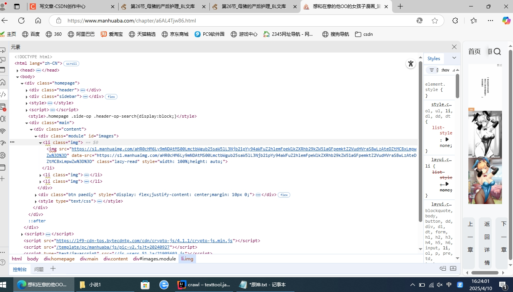The image size is (513, 292).
Task: Collapse the body element node
Action: [x=18, y=77]
